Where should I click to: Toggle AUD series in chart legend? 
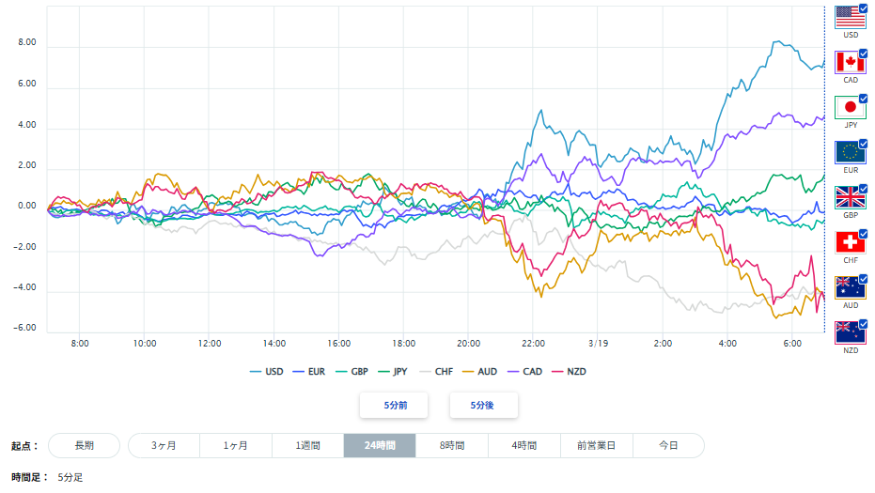pyautogui.click(x=480, y=372)
